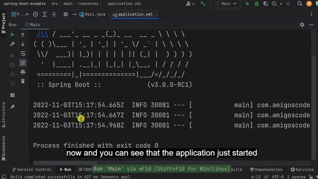Open Structure sidebar tool window
The image size is (318, 179).
tap(3, 115)
